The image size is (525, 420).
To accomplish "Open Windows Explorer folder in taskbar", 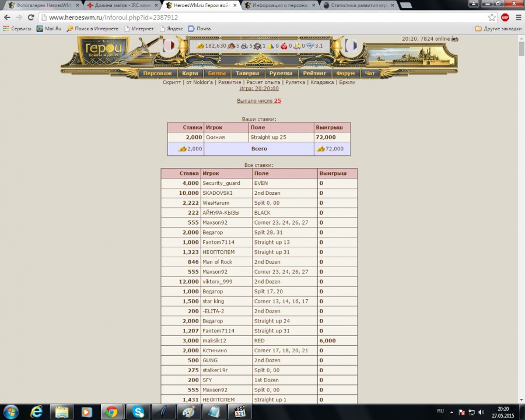I will pyautogui.click(x=62, y=412).
